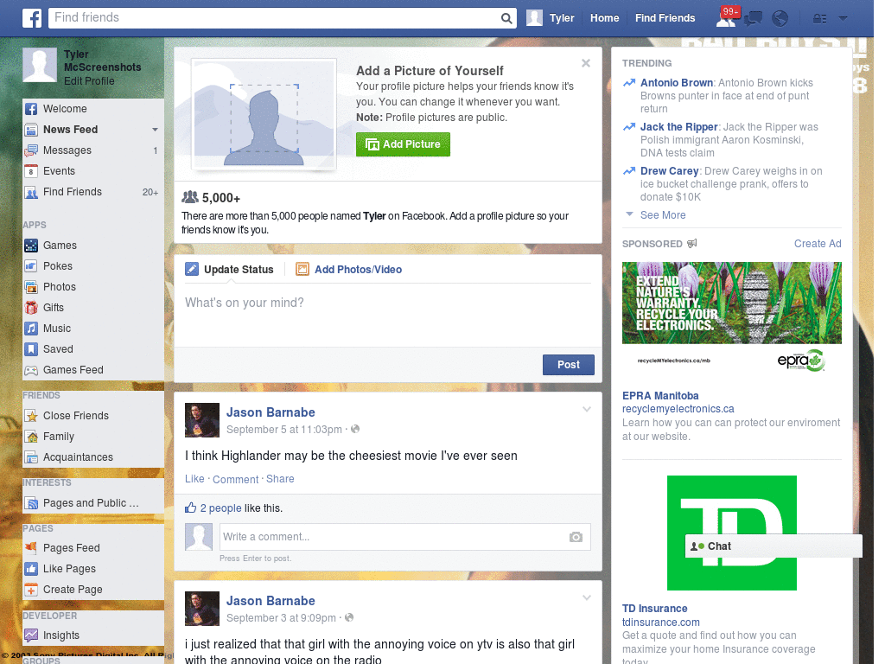Screen dimensions: 885x664
Task: Open privacy shortcuts lock icon
Action: 819,19
